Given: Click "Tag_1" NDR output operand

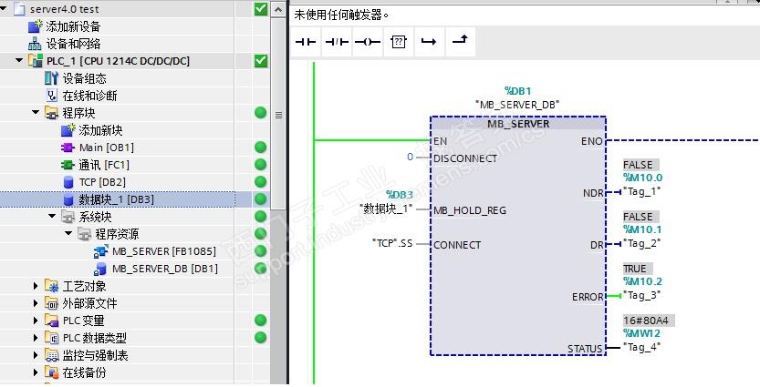Looking at the screenshot, I should coord(642,191).
